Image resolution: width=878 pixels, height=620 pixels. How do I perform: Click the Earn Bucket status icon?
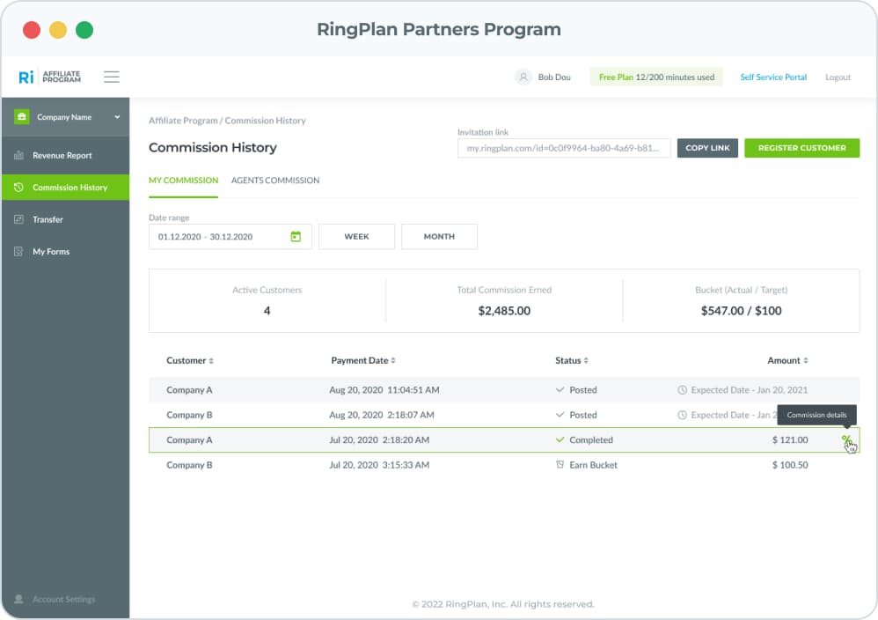[x=560, y=465]
